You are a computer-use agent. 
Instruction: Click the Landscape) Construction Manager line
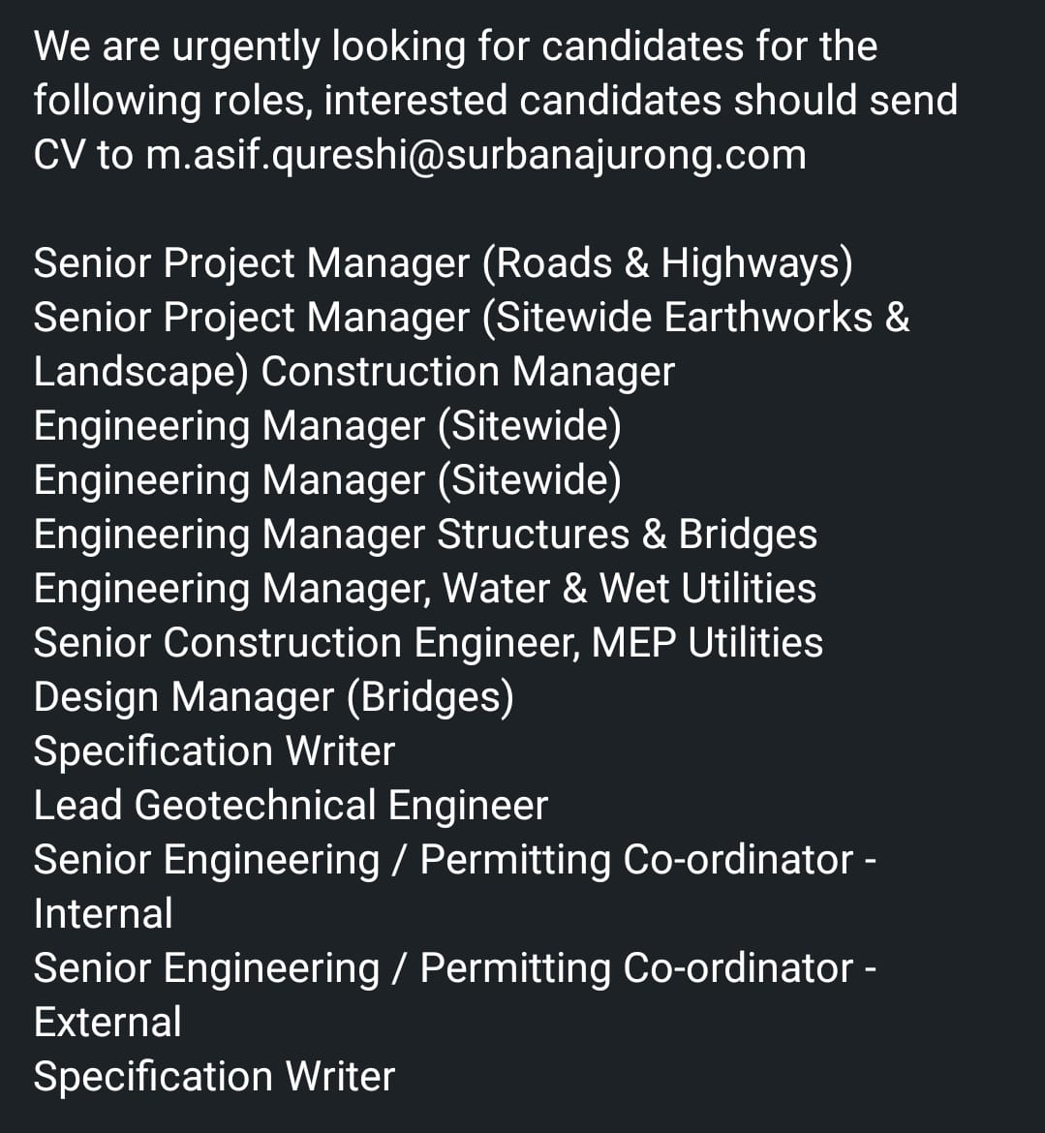(354, 373)
